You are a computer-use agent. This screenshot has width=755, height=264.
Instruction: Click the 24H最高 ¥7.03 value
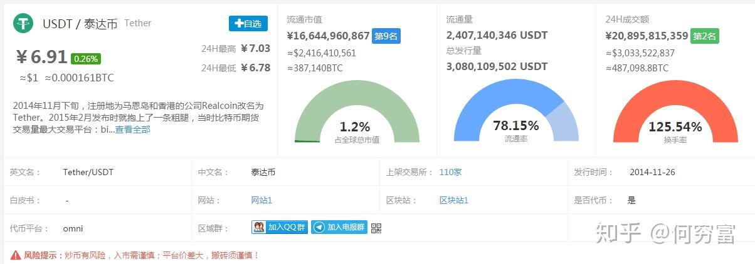pyautogui.click(x=255, y=48)
